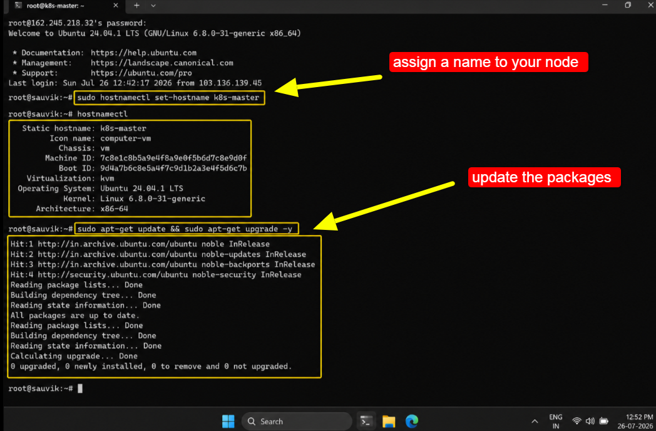The width and height of the screenshot is (656, 431).
Task: Click the https://landscape.canonical.com URL
Action: coord(162,63)
